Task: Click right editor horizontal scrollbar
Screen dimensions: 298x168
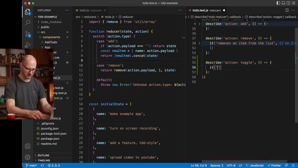Action: (x=244, y=161)
